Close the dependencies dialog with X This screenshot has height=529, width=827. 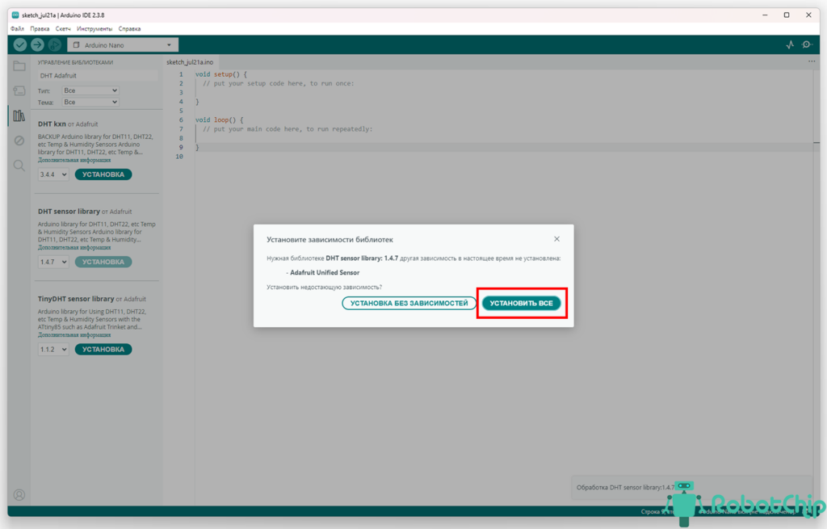(x=557, y=239)
